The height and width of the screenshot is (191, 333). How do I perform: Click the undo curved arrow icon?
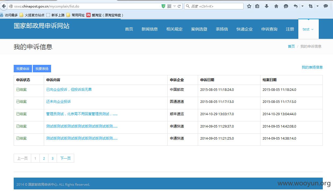pyautogui.click(x=296, y=6)
